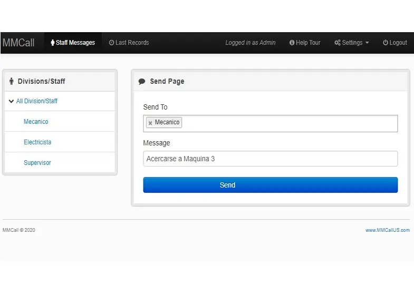Viewport: 414px width, 294px height.
Task: Click the gears icon next to Settings
Action: point(338,43)
